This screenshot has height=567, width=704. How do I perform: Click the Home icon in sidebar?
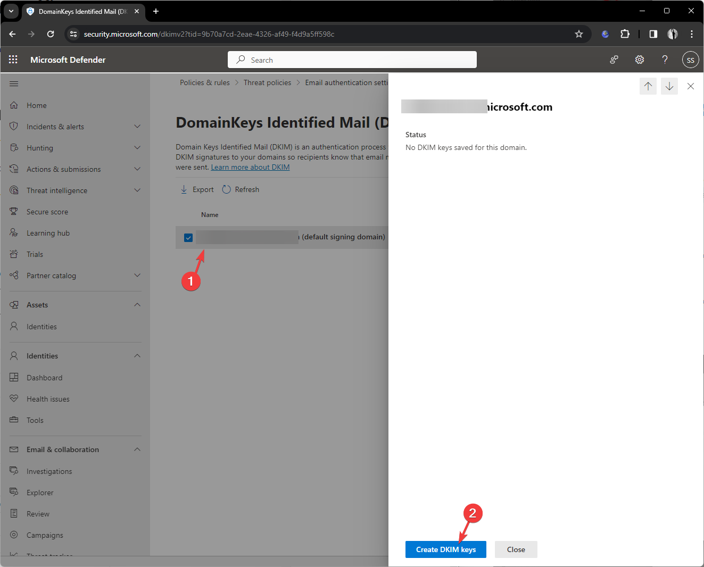(x=14, y=105)
